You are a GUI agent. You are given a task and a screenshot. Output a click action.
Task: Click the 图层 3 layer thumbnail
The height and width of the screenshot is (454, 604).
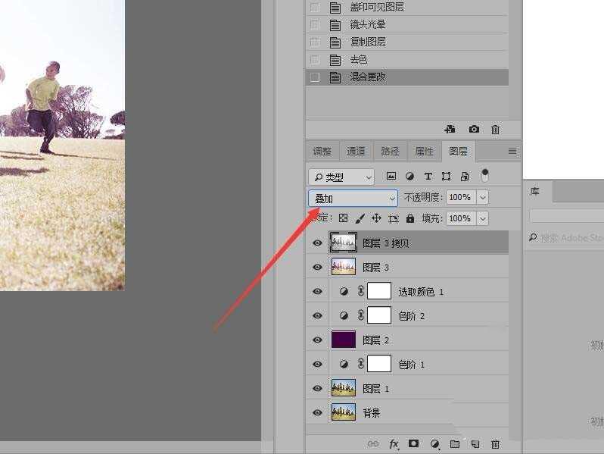[x=343, y=267]
